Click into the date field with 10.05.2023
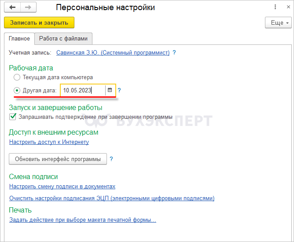Viewport: 294px width, 242px height. tap(83, 90)
